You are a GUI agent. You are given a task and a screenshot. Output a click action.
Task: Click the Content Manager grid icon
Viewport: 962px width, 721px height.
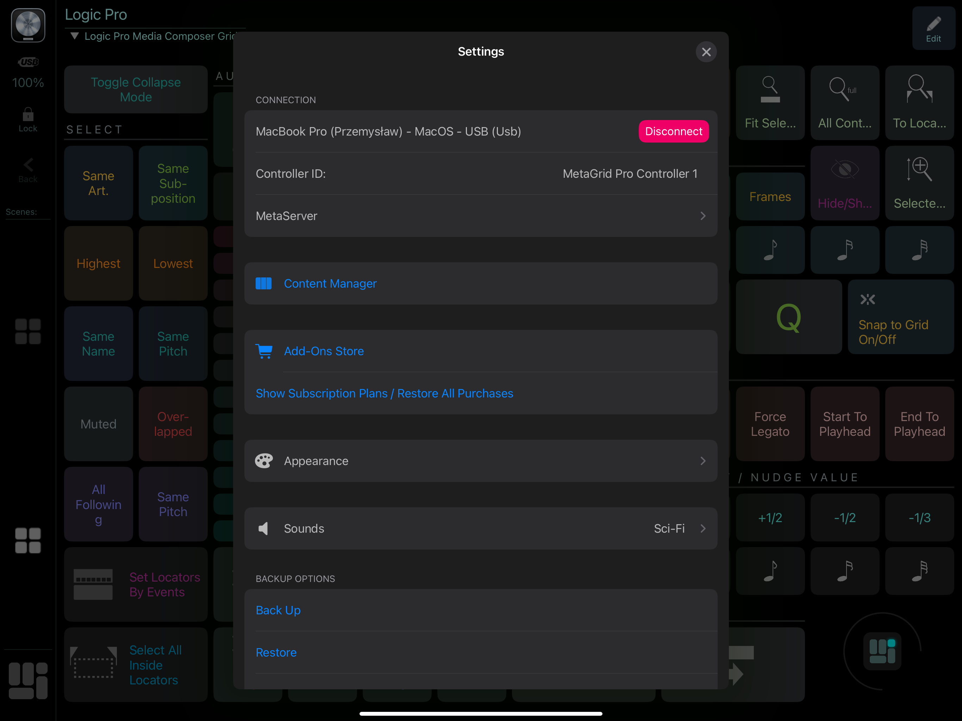(263, 283)
